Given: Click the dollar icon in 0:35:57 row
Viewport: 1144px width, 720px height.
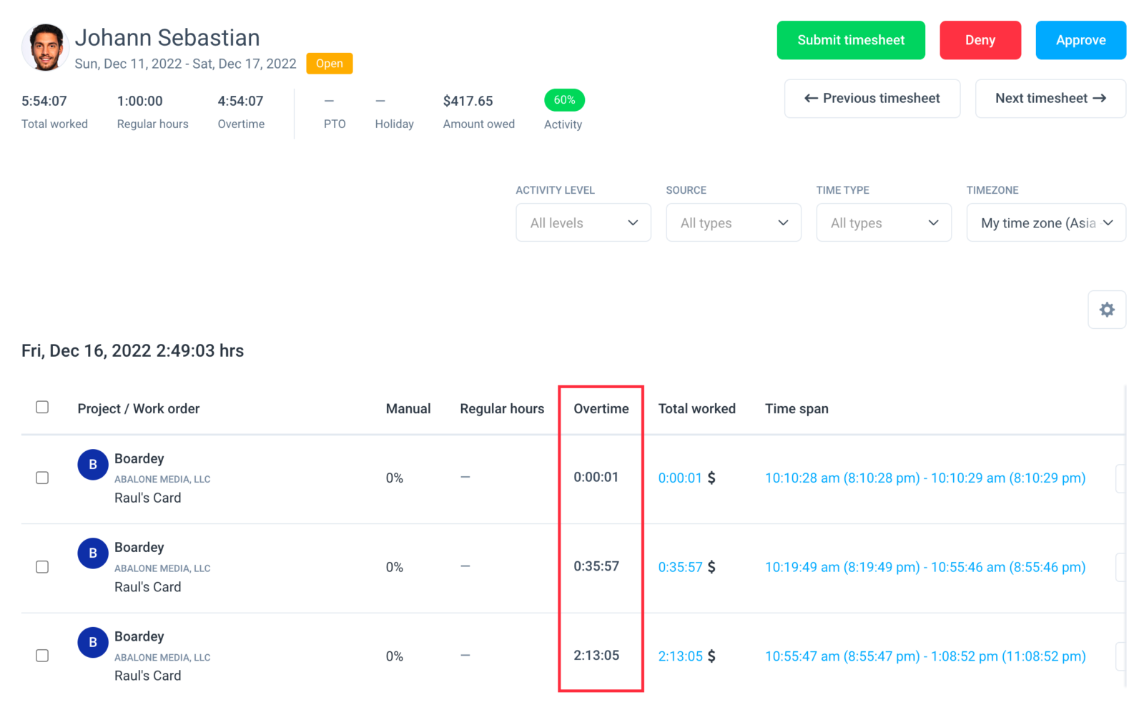Looking at the screenshot, I should 711,567.
